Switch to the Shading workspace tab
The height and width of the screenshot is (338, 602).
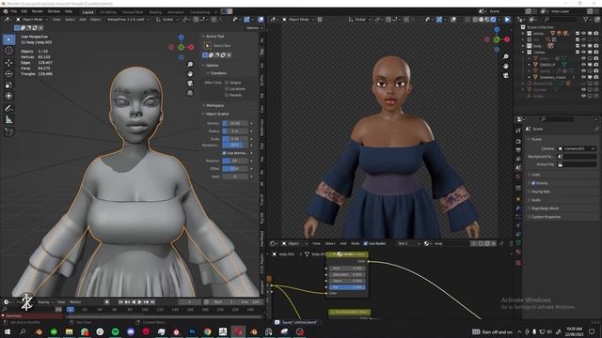coord(155,12)
